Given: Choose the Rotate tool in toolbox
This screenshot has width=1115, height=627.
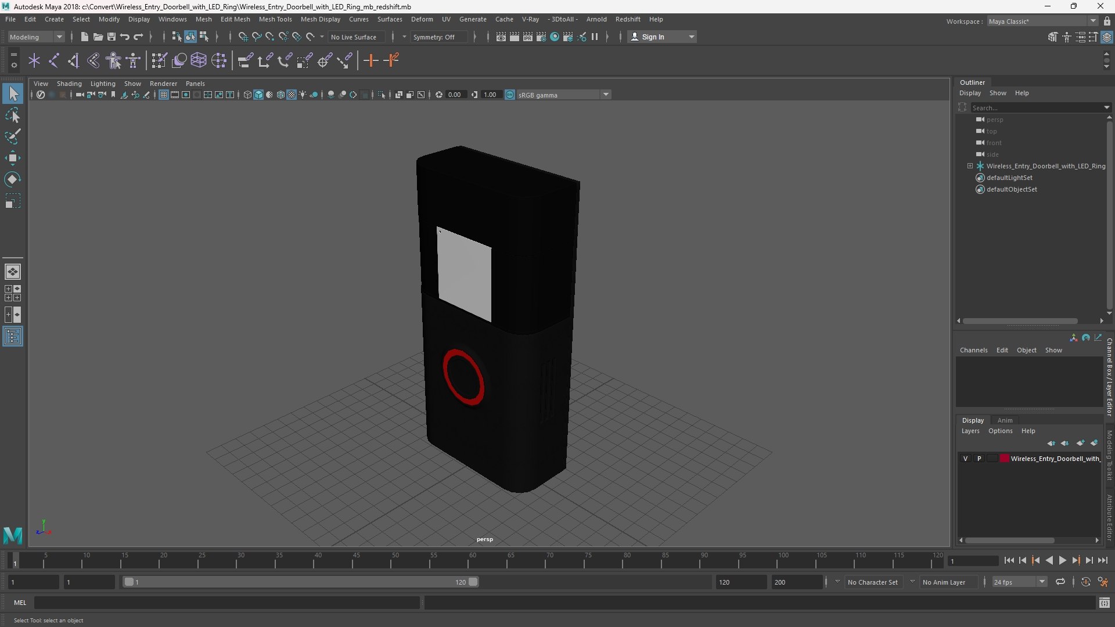Looking at the screenshot, I should coord(13,179).
